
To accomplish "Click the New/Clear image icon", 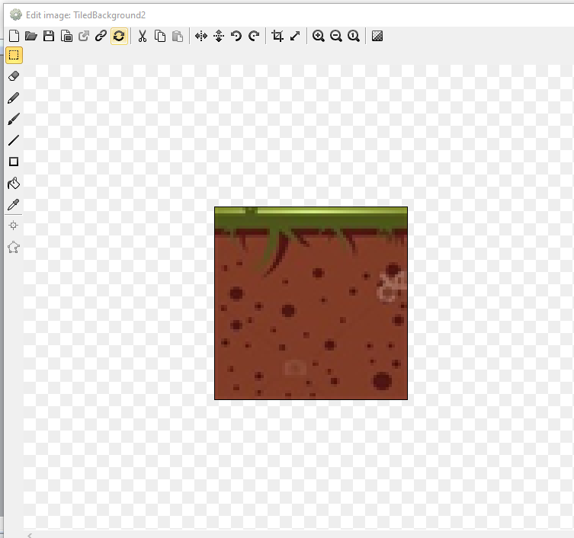I will pyautogui.click(x=14, y=36).
